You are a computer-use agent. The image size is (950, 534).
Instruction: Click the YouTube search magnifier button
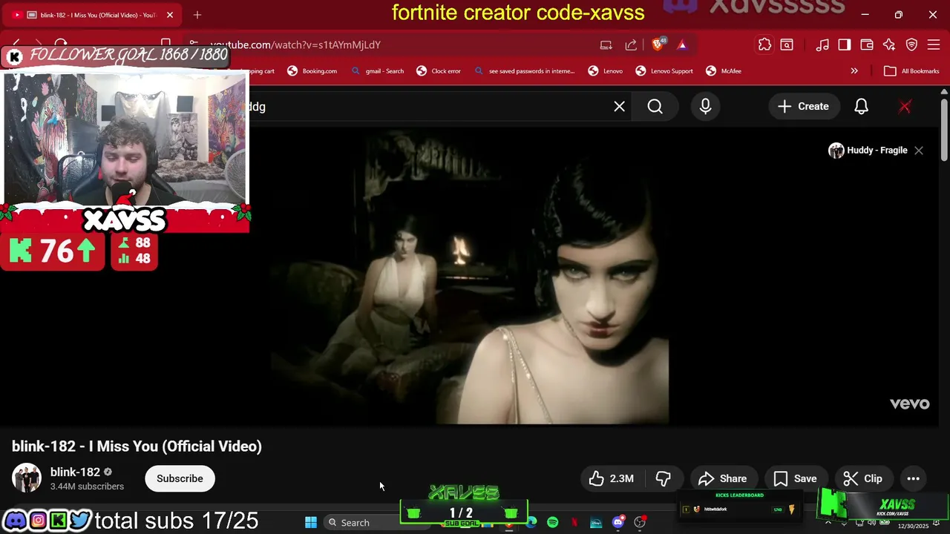tap(655, 106)
